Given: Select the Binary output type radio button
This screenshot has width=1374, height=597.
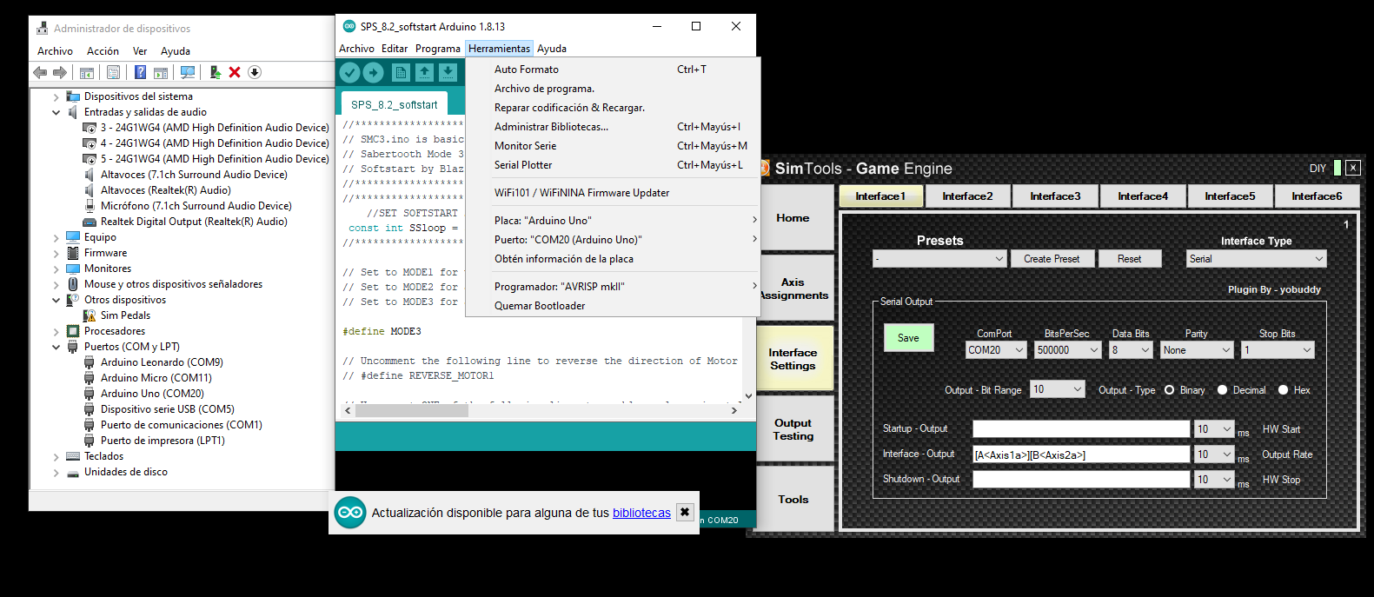Looking at the screenshot, I should click(1170, 390).
